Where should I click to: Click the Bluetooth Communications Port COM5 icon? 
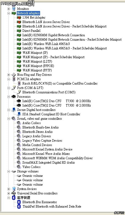point(19,92)
